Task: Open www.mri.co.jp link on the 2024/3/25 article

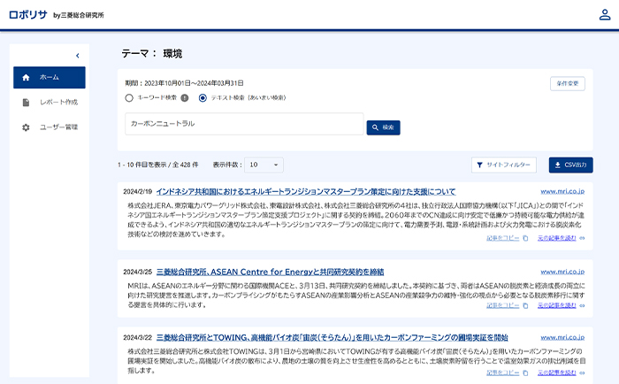Action: click(x=562, y=272)
